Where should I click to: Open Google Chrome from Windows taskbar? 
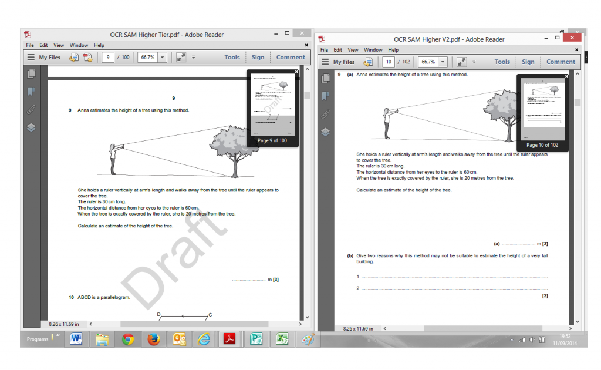(128, 339)
